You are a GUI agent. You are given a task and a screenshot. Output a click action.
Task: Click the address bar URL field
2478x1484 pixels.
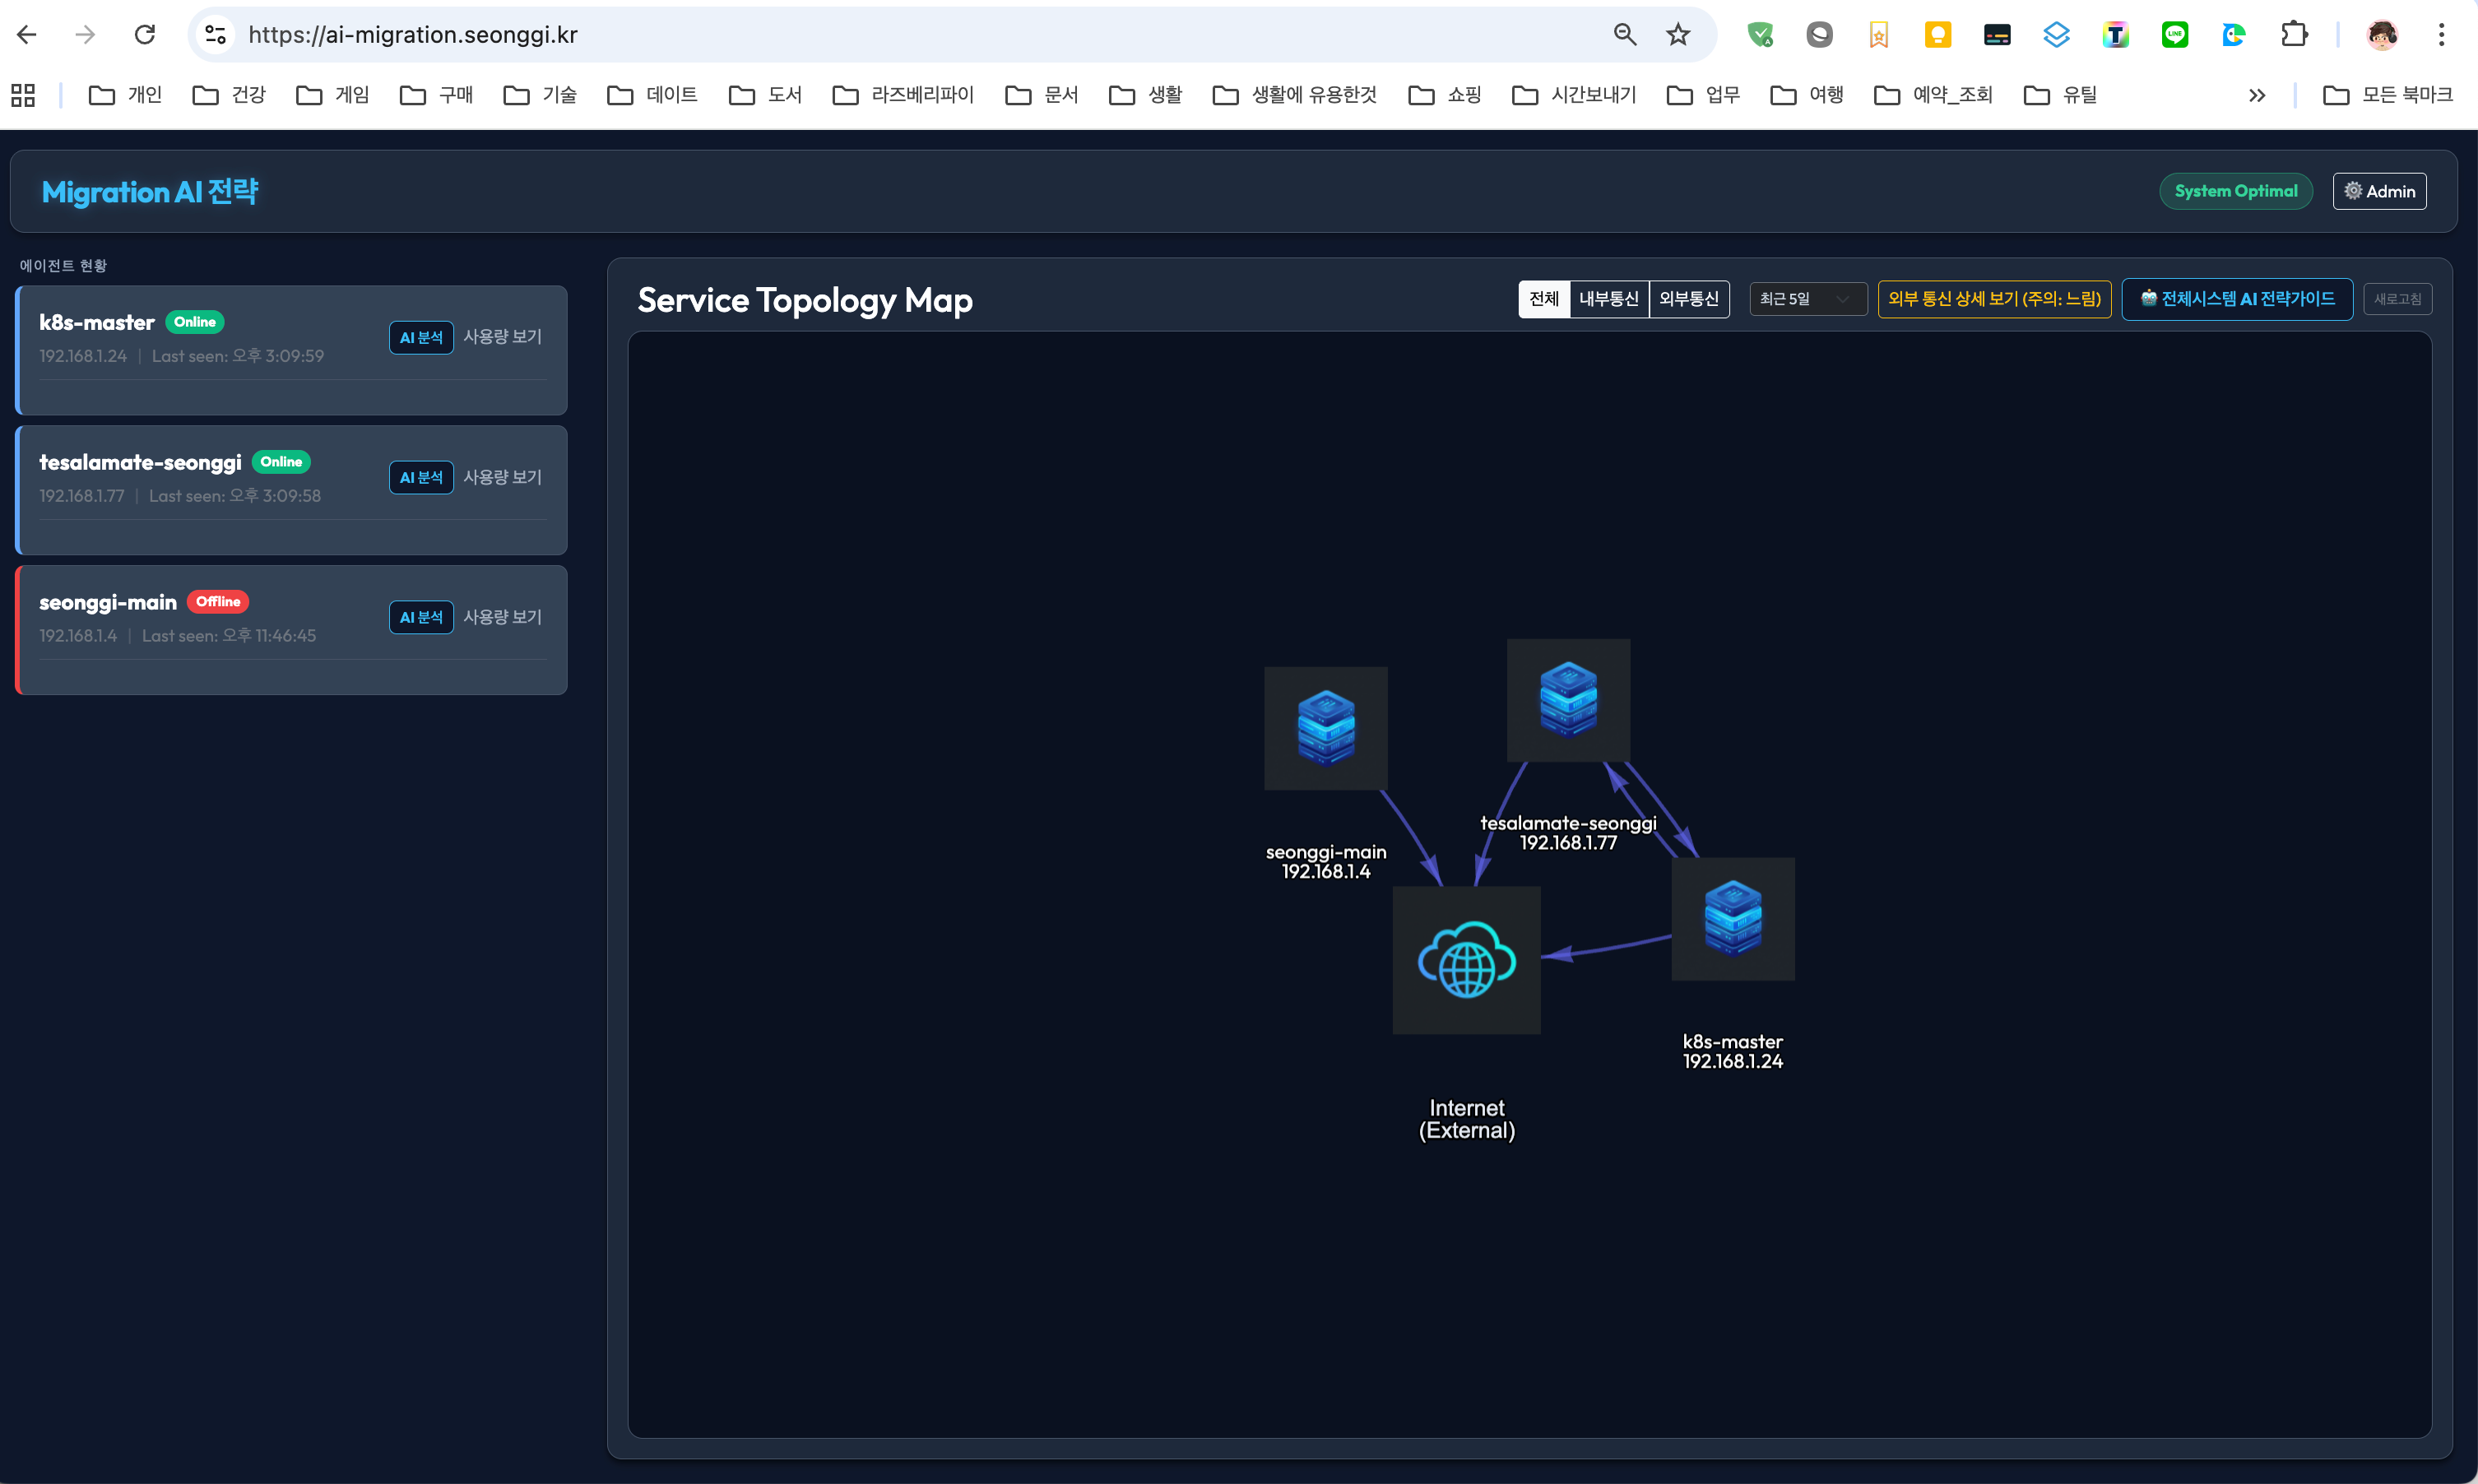[x=900, y=35]
